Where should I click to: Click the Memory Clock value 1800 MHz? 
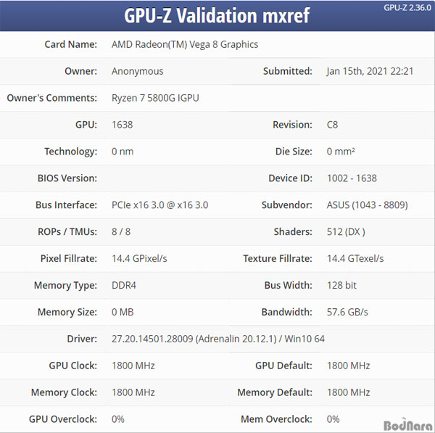click(133, 392)
